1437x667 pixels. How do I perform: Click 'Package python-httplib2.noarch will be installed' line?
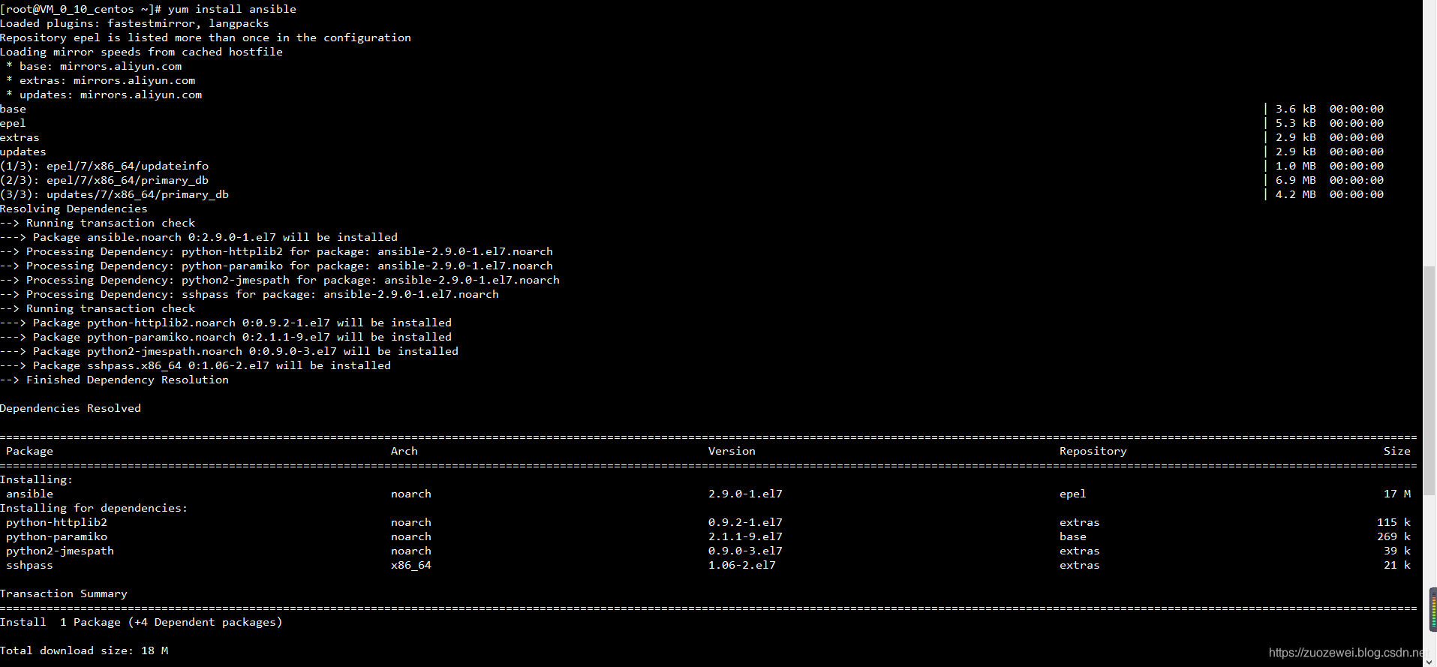(x=226, y=323)
